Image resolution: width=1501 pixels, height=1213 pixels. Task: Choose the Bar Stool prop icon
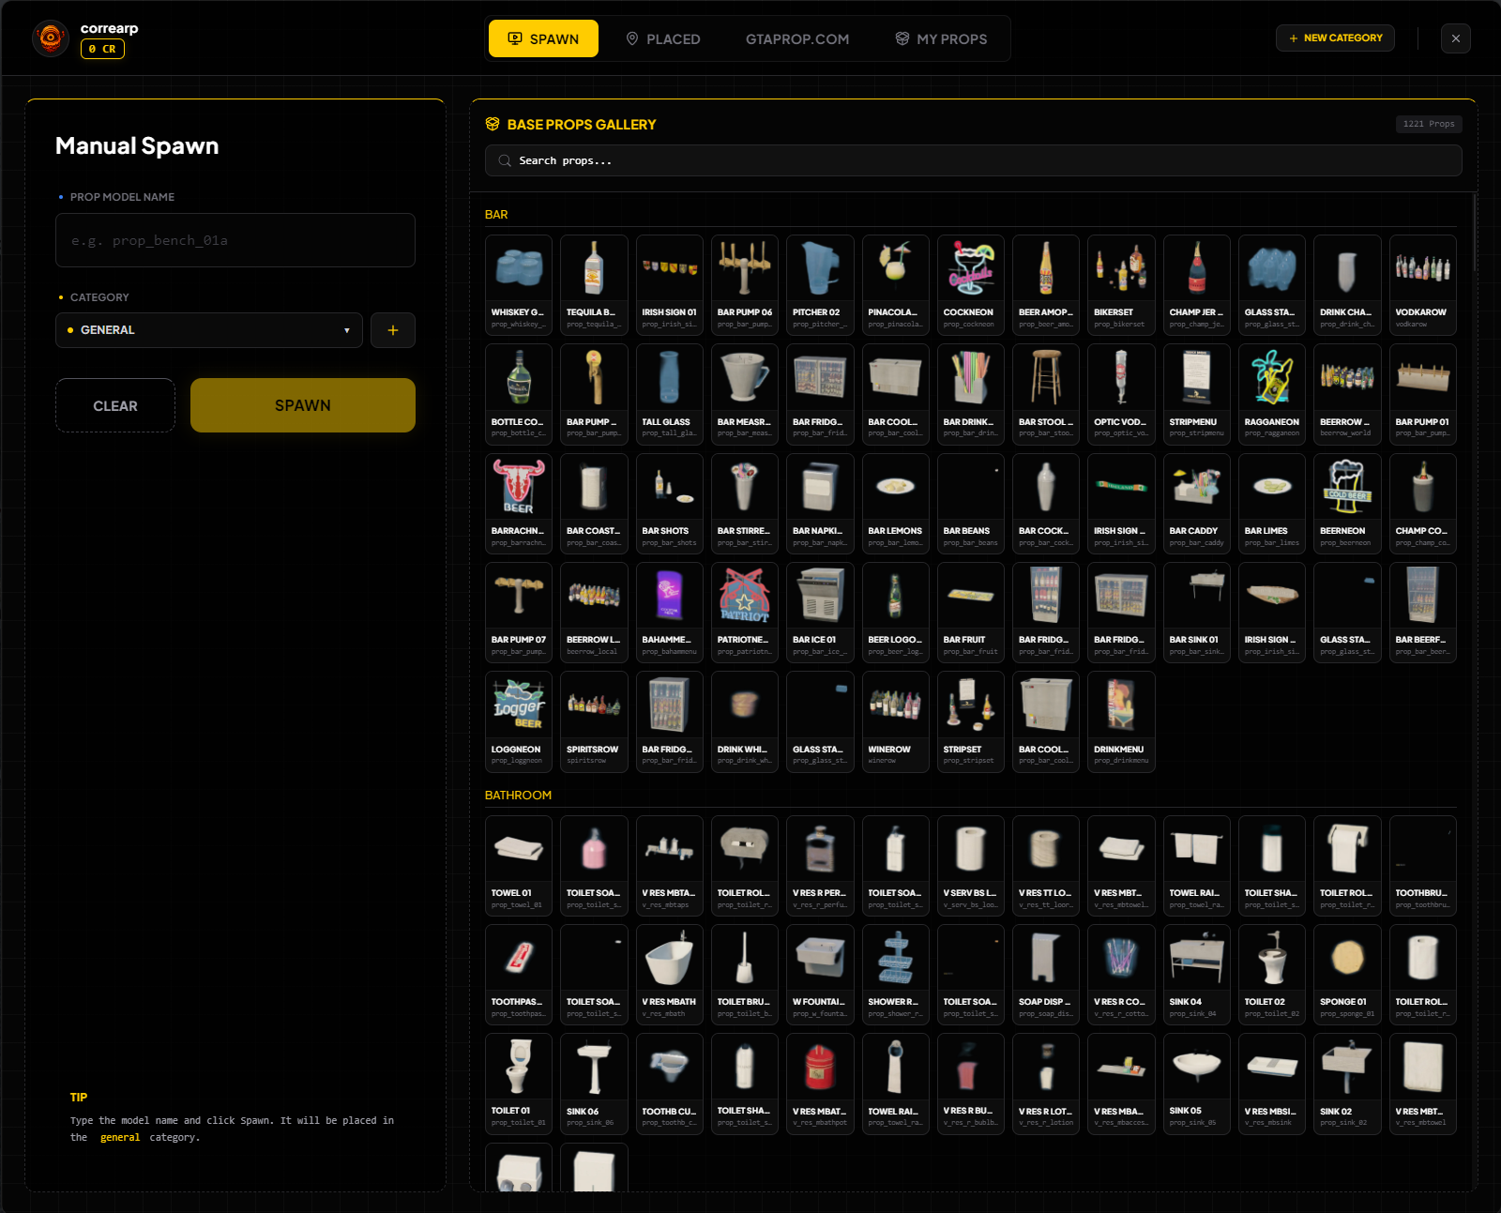[x=1046, y=394]
